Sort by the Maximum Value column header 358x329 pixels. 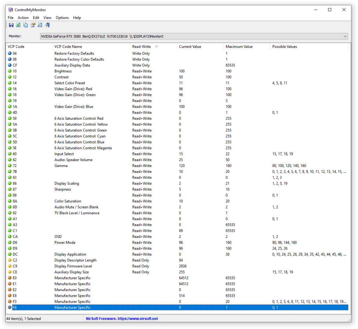point(247,46)
